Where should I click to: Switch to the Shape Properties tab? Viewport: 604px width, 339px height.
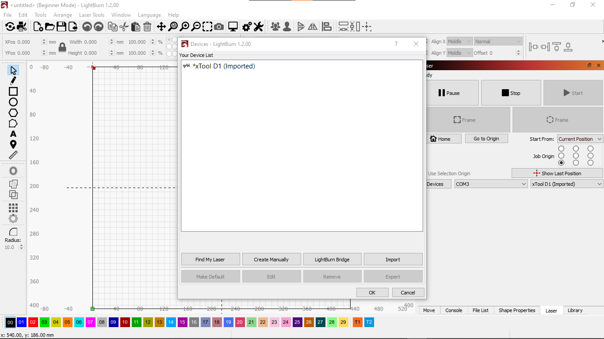coord(517,310)
